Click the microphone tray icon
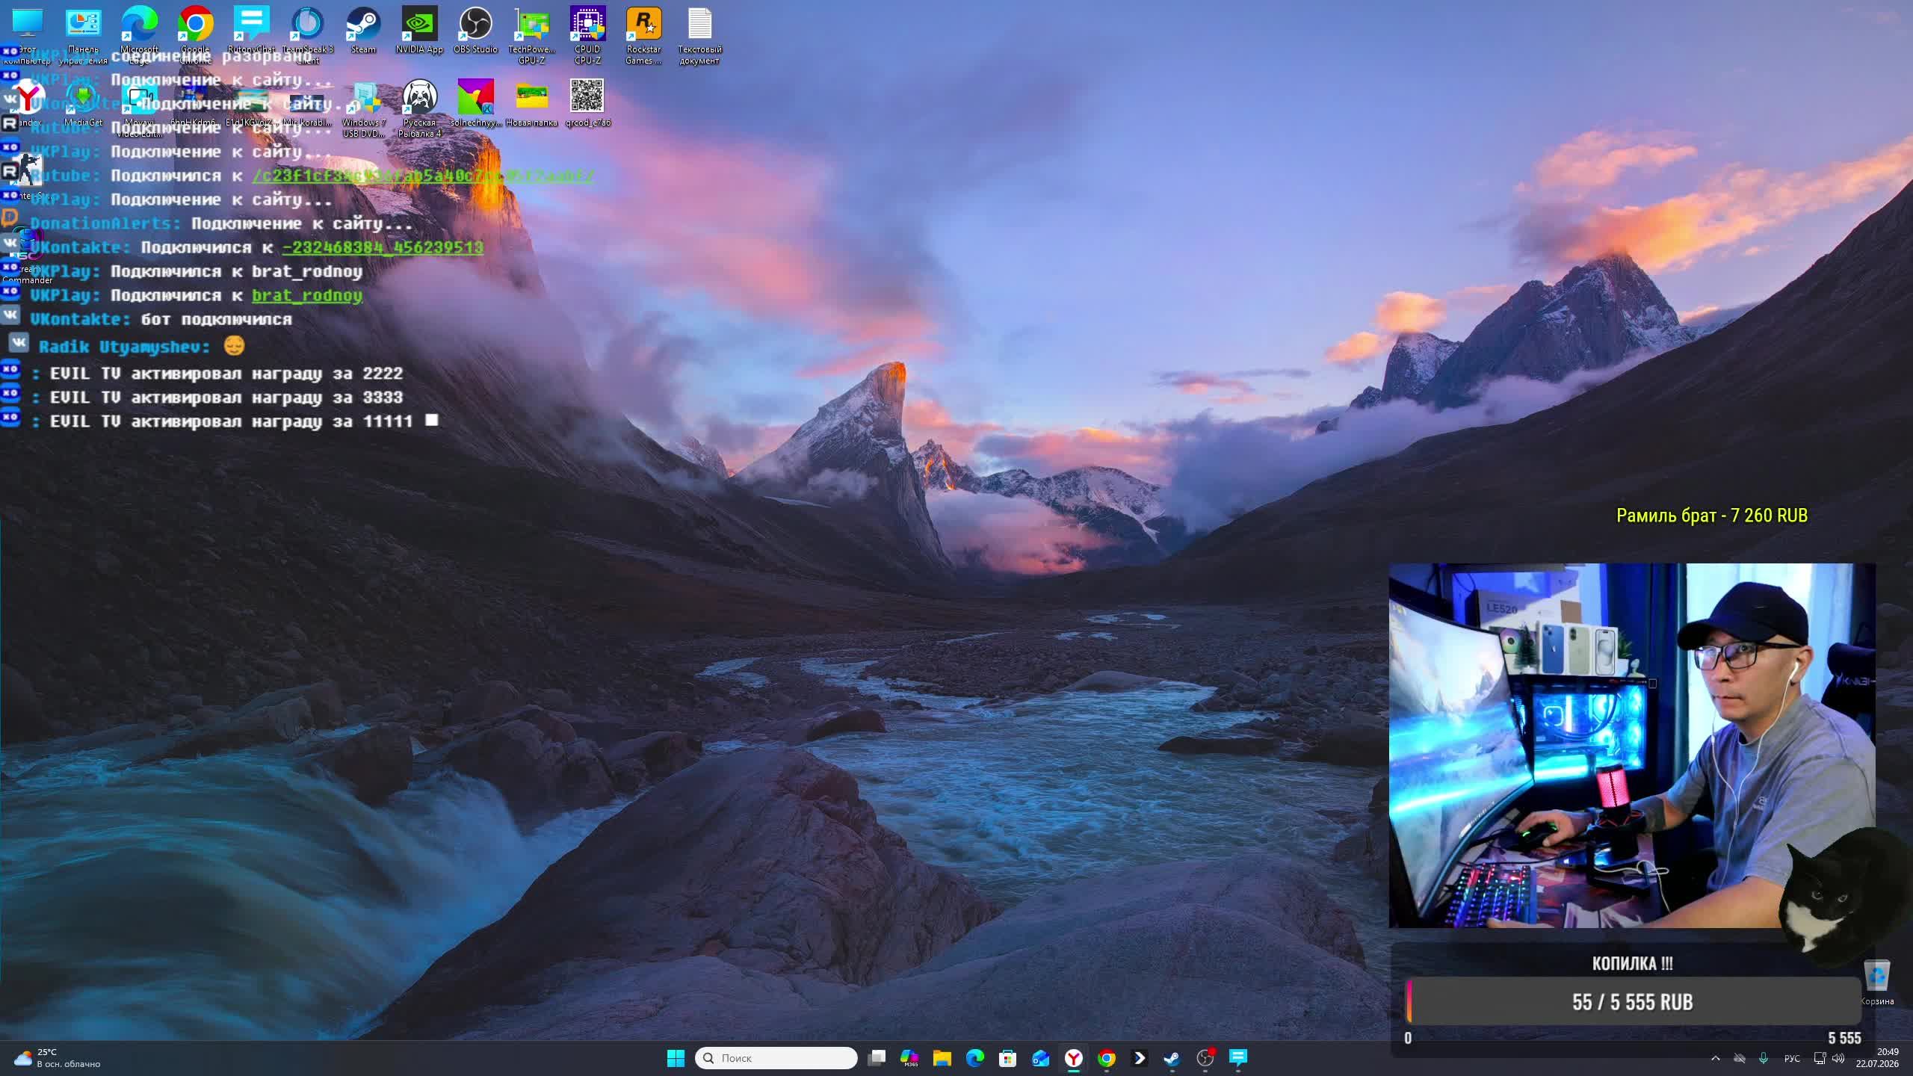1913x1076 pixels. [x=1764, y=1058]
